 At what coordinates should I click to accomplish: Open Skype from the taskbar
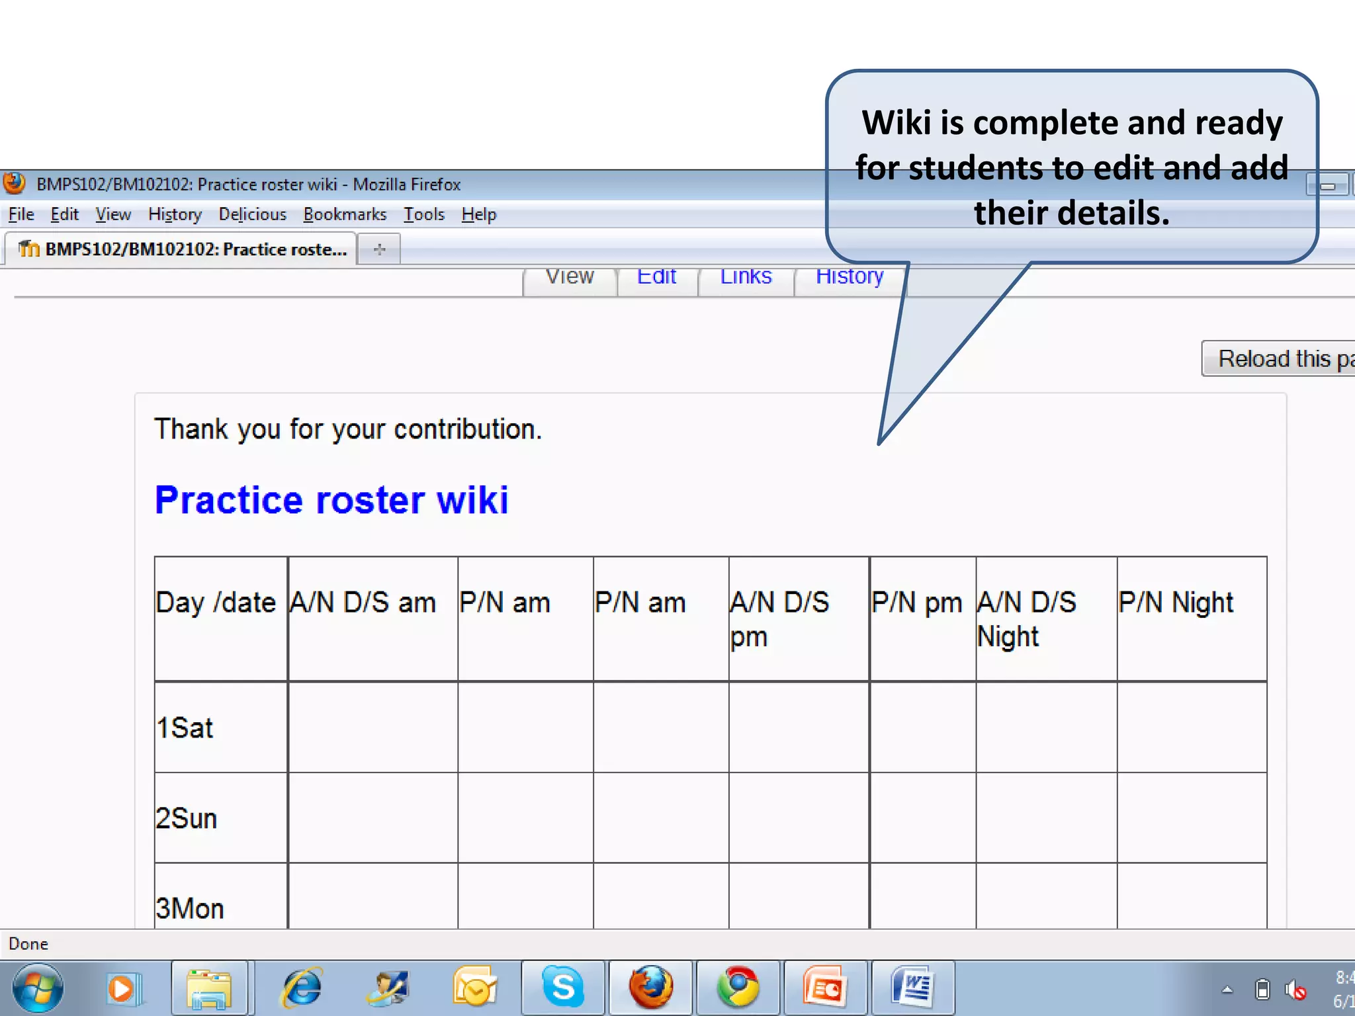pos(563,988)
